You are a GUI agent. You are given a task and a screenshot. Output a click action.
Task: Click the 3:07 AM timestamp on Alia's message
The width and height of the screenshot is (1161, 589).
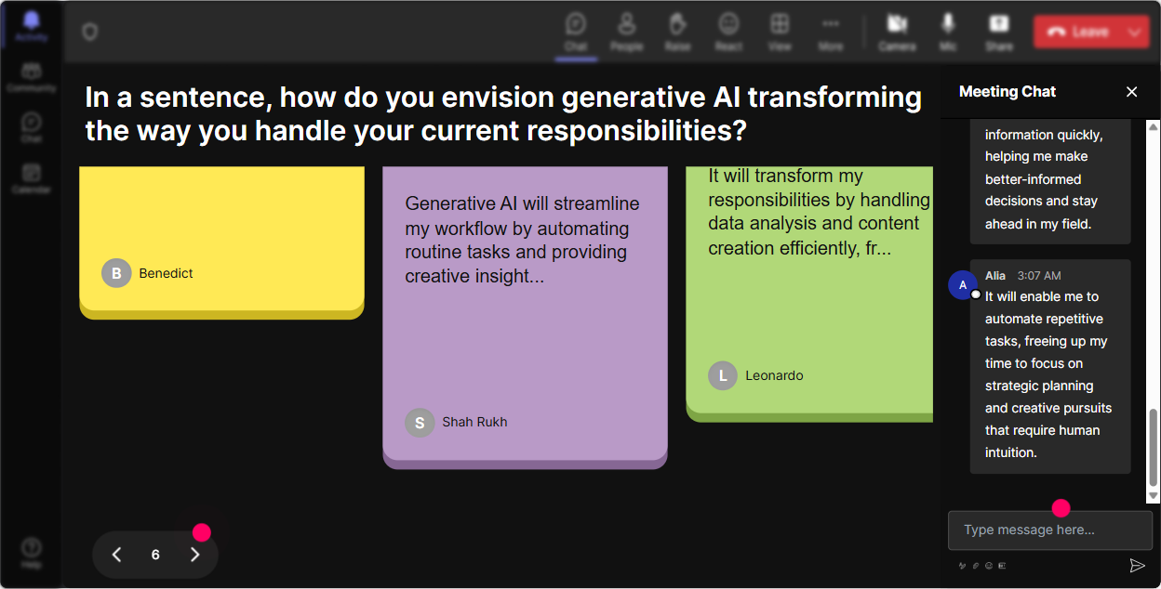point(1039,276)
